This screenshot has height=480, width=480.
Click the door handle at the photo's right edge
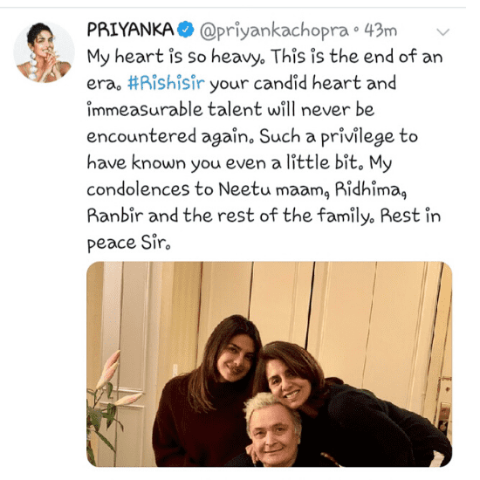pos(443,413)
